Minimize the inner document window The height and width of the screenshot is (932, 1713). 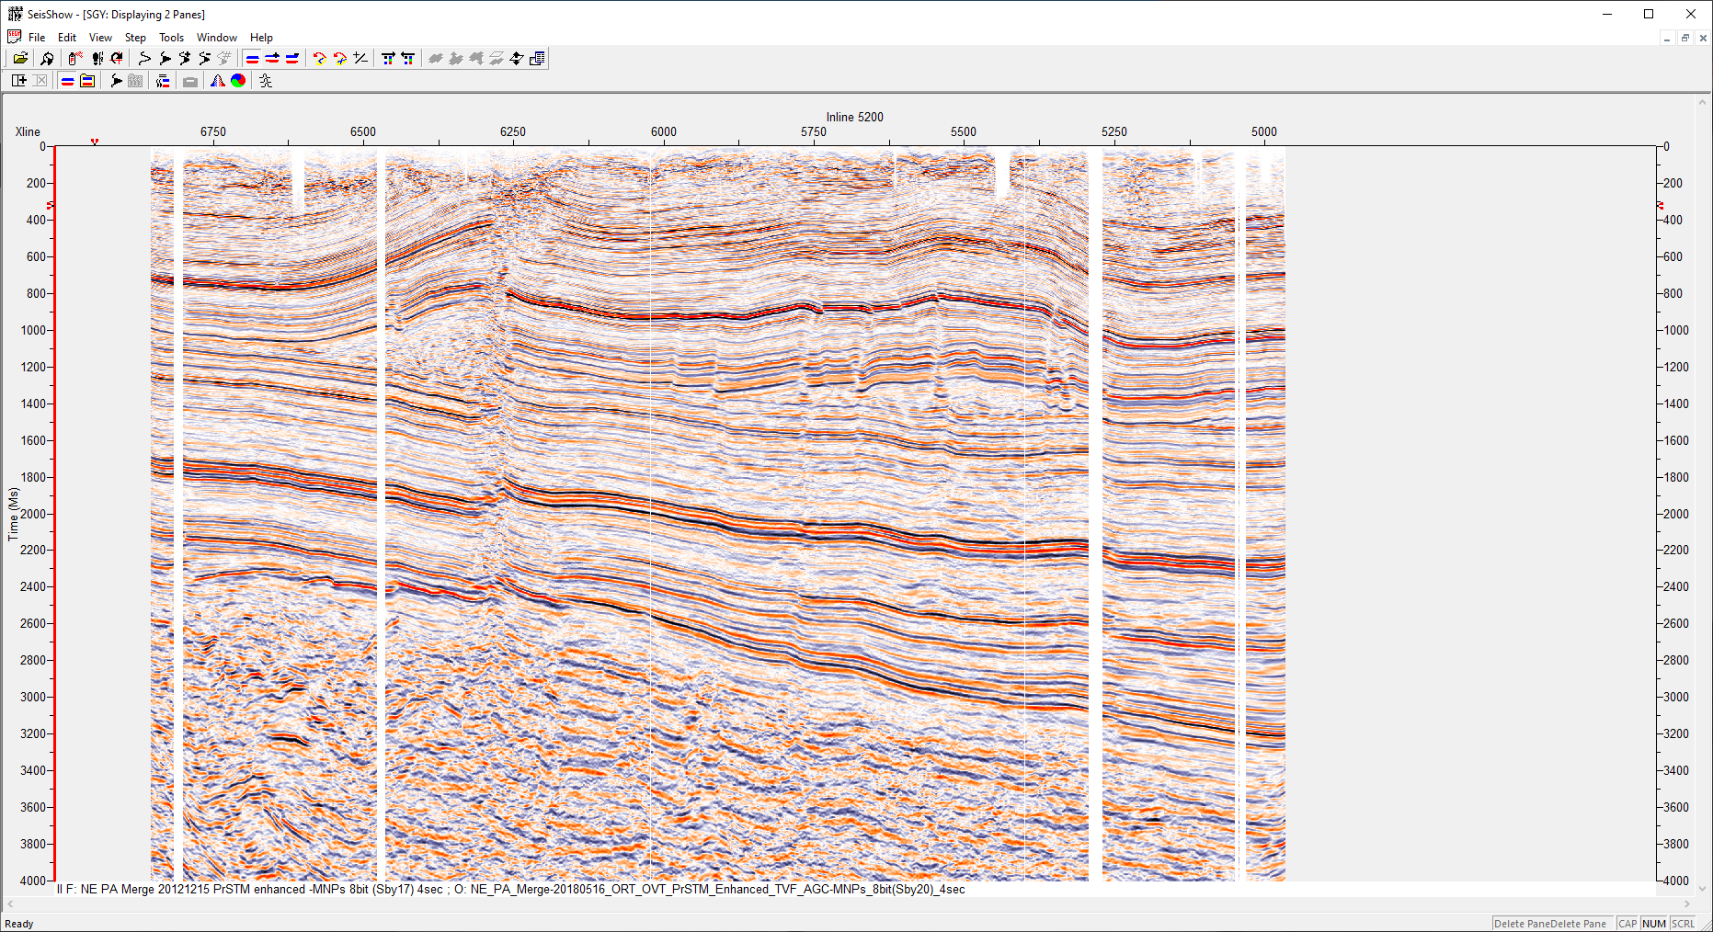coord(1667,38)
